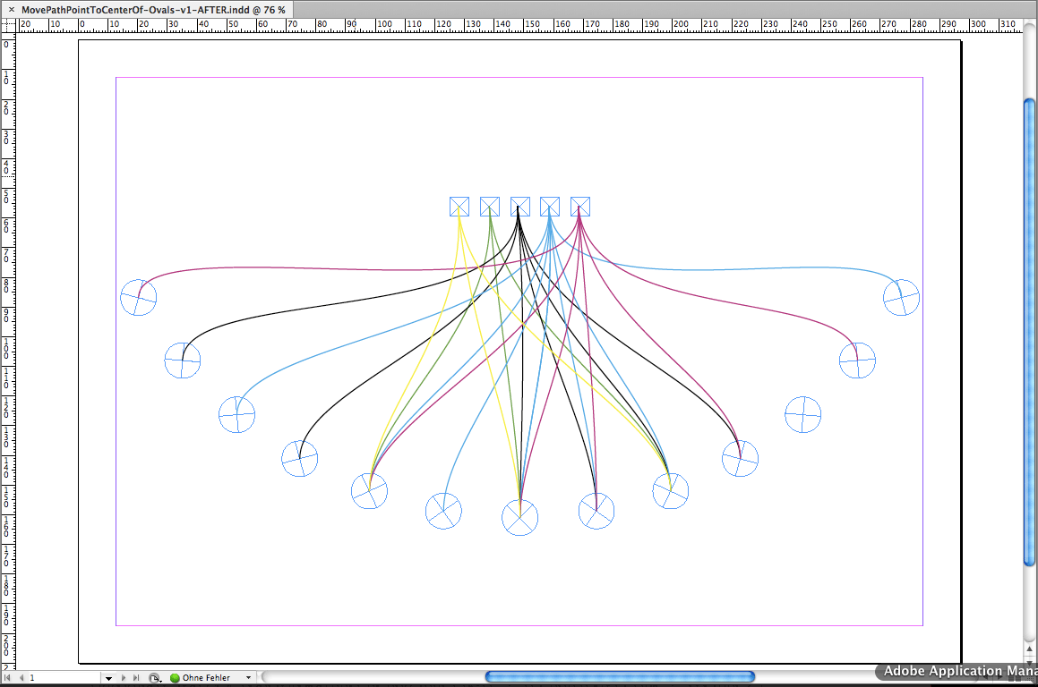
Task: Go to the previous page
Action: coord(21,678)
